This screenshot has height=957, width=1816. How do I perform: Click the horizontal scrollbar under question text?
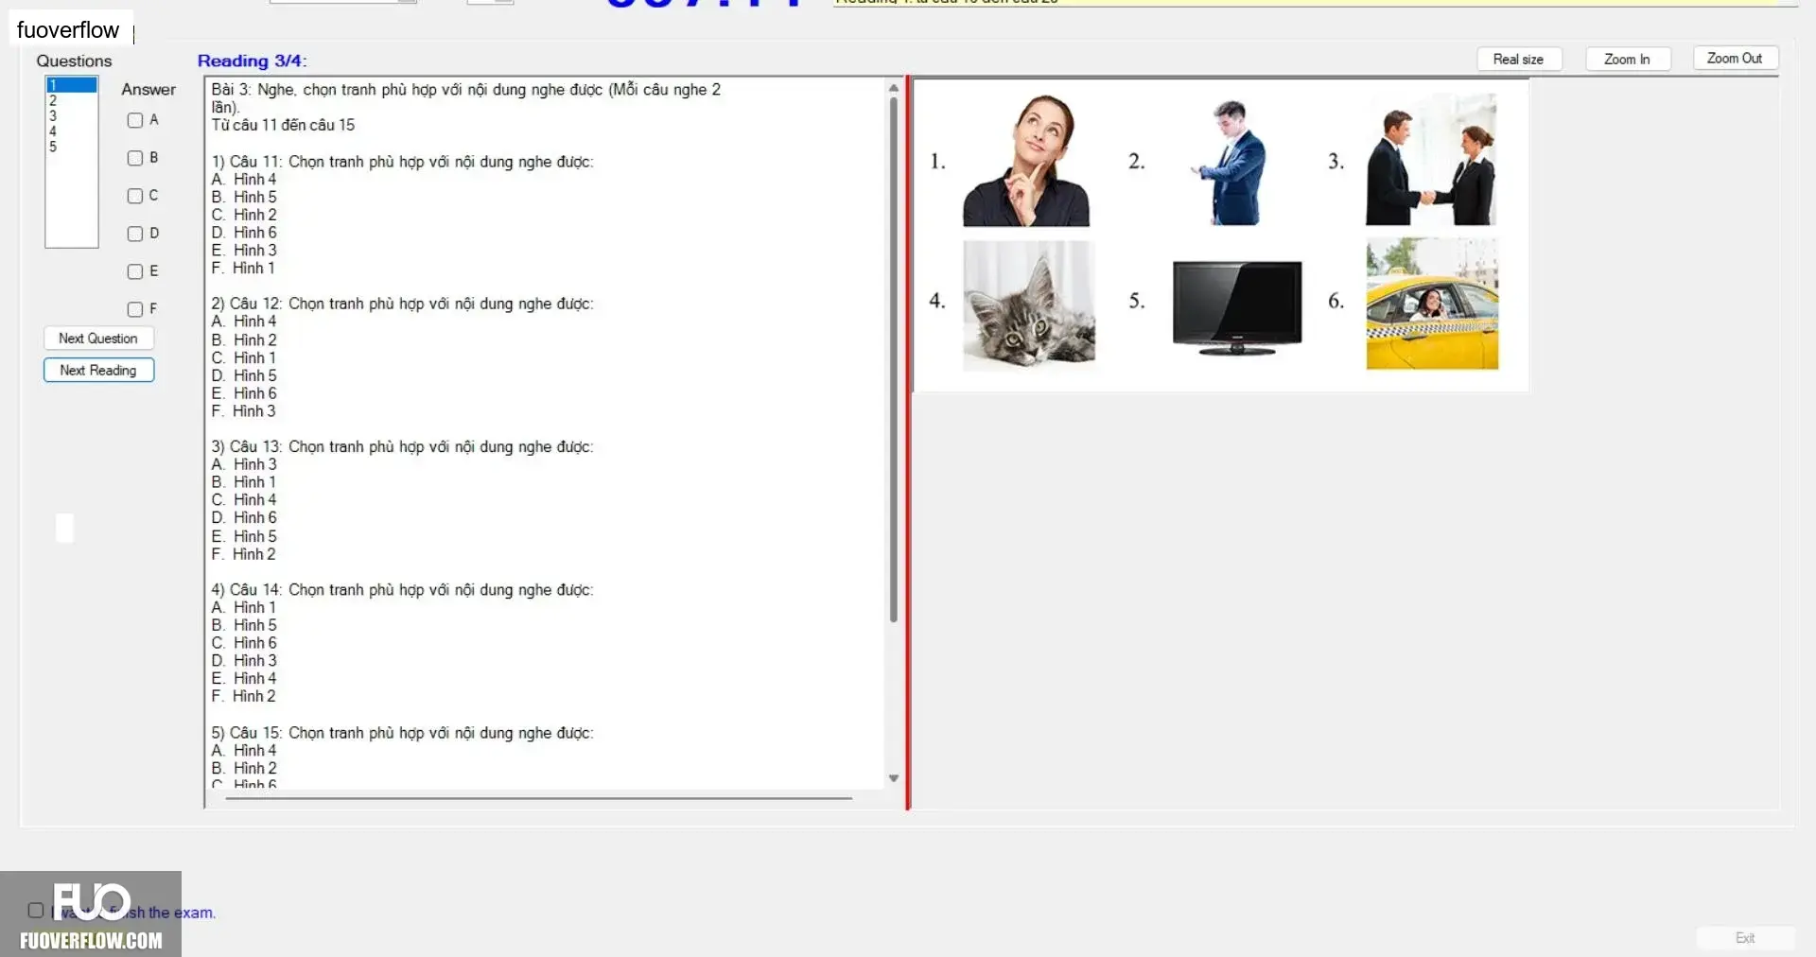(x=539, y=798)
